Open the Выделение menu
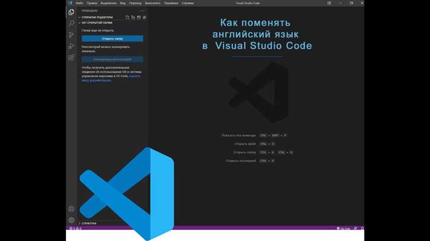This screenshot has height=241, width=430. (x=108, y=3)
